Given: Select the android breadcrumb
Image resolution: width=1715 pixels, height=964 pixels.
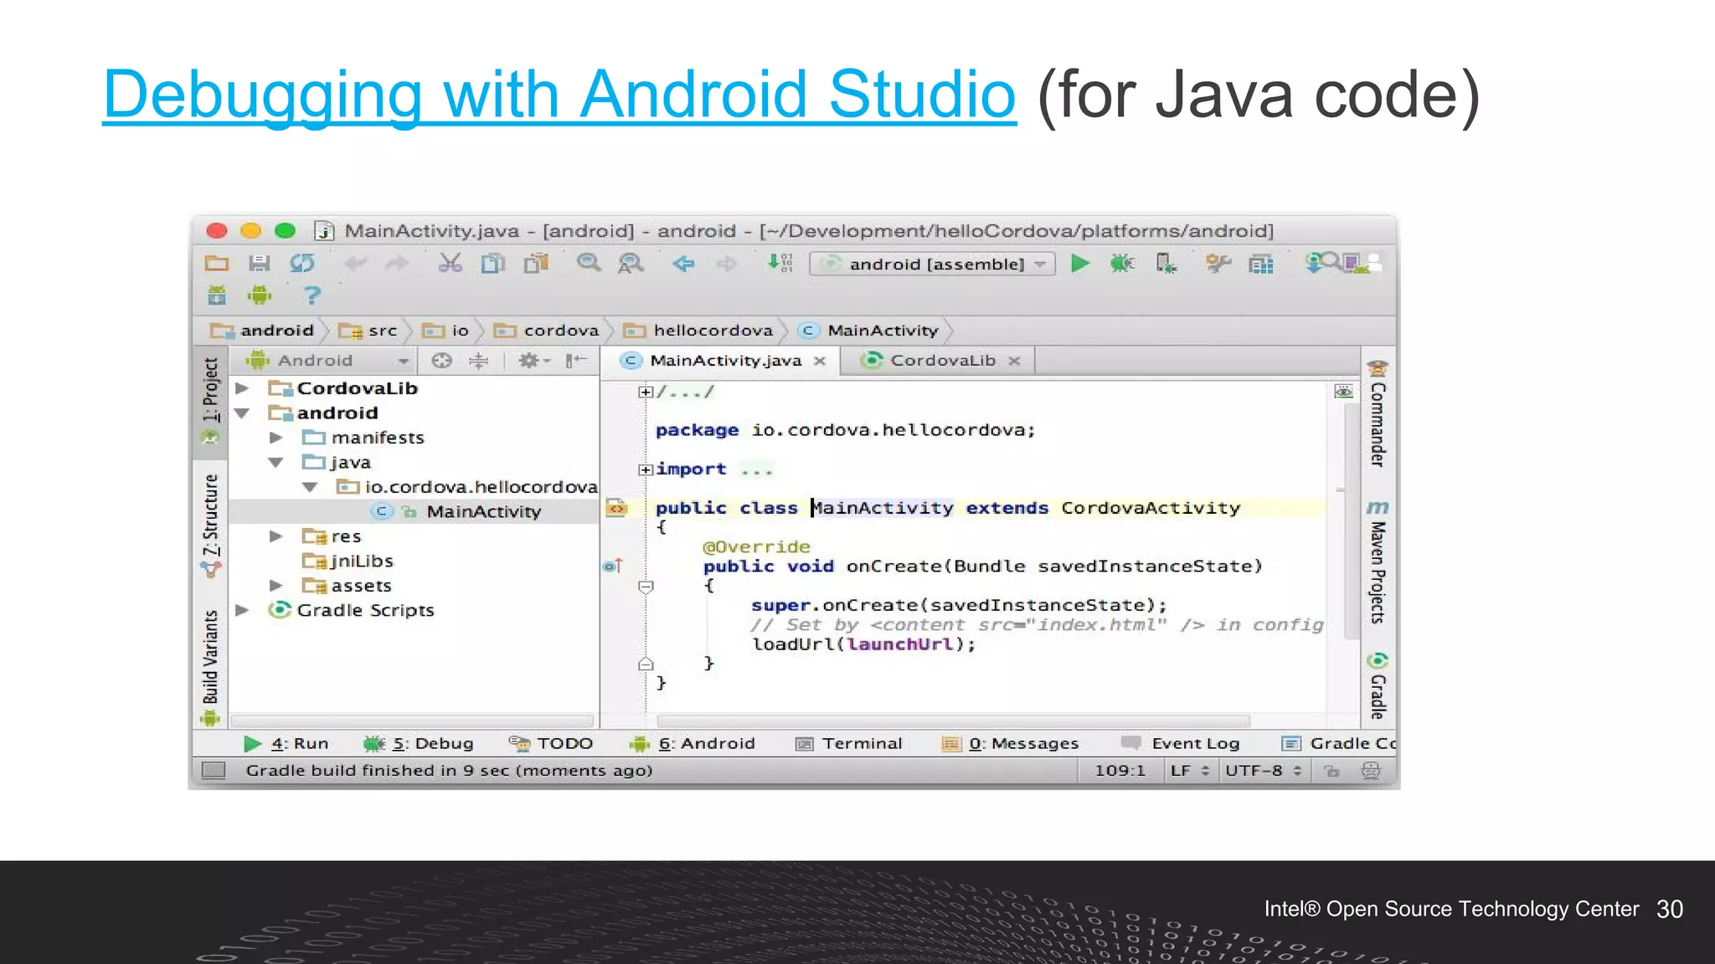Looking at the screenshot, I should pos(262,331).
